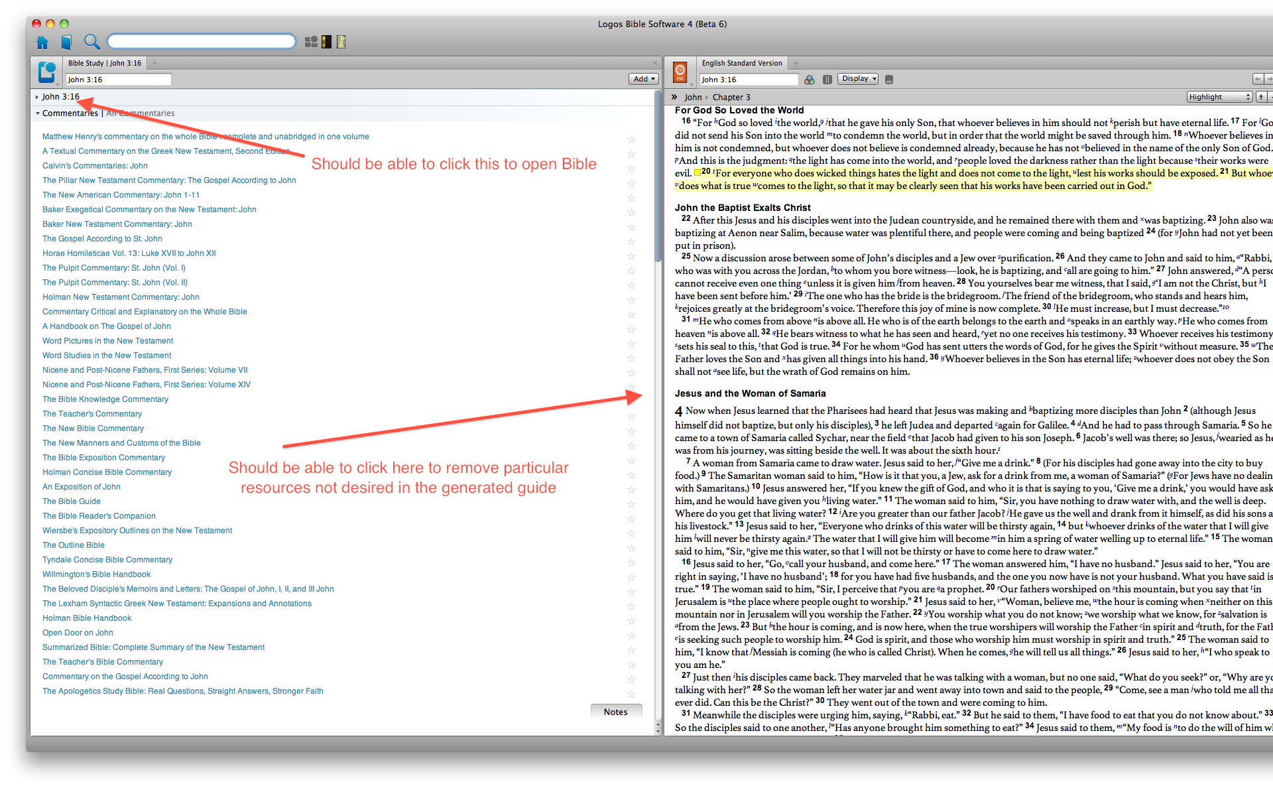Select the English Standard Version tab

pyautogui.click(x=741, y=63)
